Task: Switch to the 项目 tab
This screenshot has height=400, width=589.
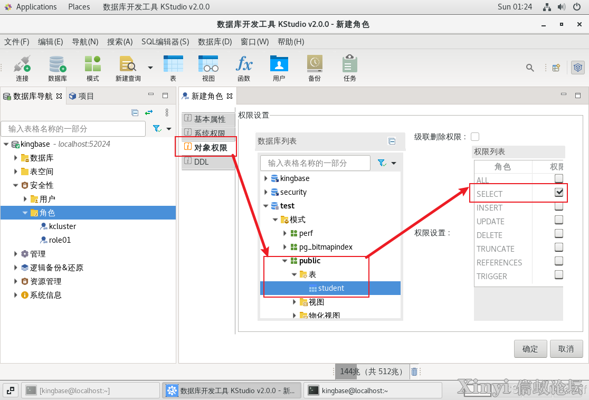Action: (x=81, y=96)
